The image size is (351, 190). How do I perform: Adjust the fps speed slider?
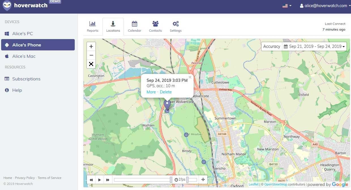click(x=188, y=180)
